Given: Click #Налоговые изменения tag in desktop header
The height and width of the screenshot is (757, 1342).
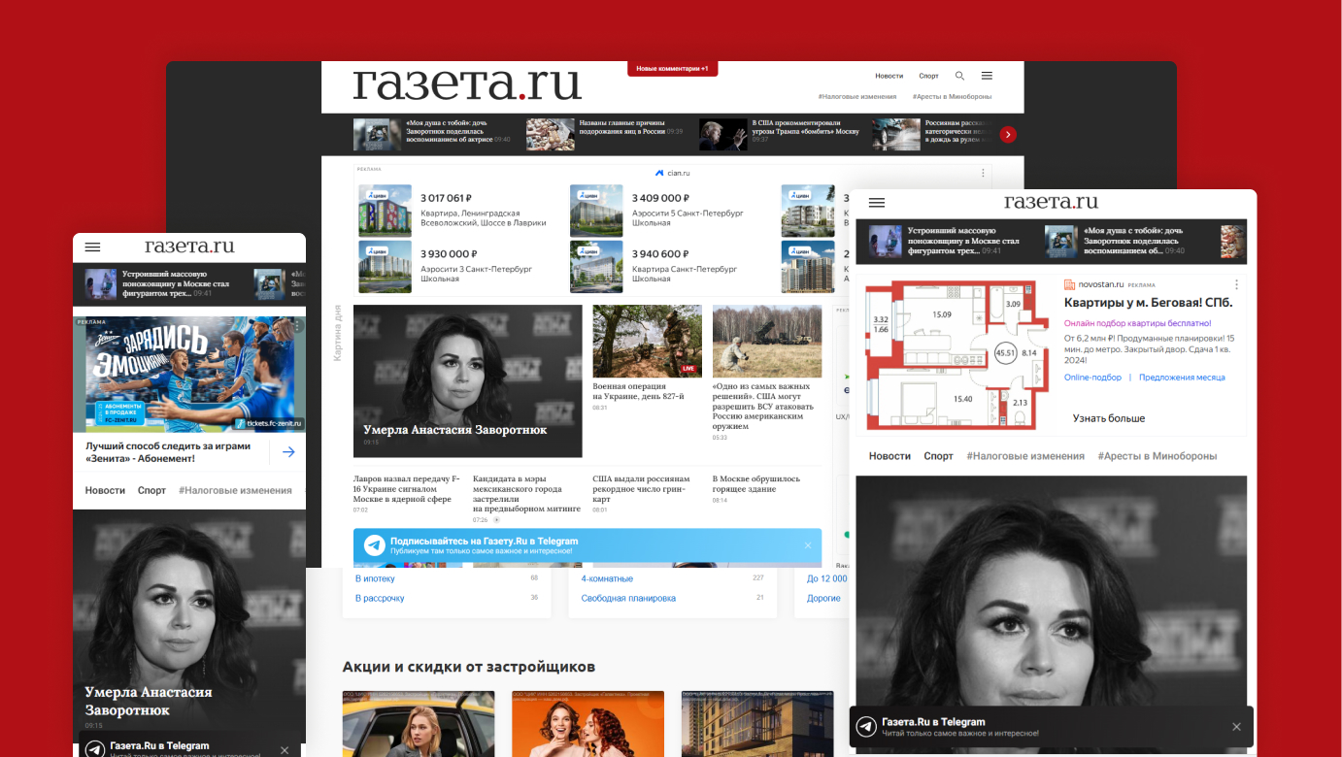Looking at the screenshot, I should tap(857, 97).
